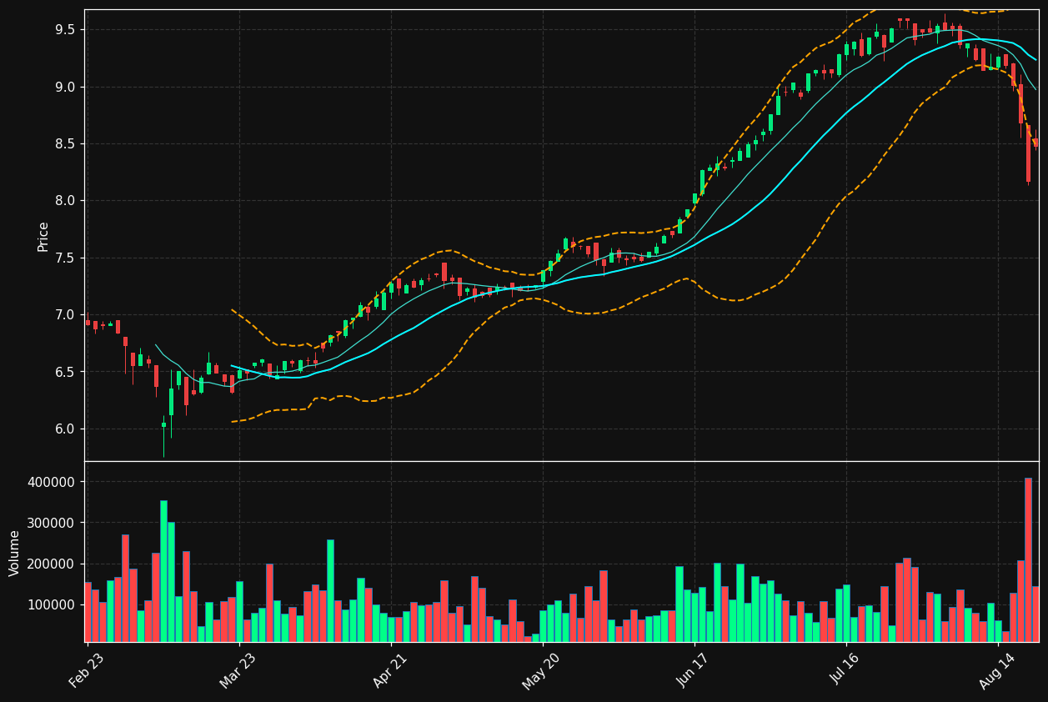
Task: Click the 9.5 price axis label
Action: [x=65, y=30]
